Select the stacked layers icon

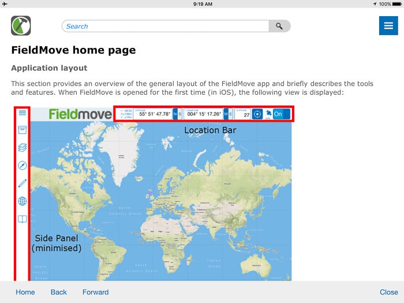[x=23, y=147]
